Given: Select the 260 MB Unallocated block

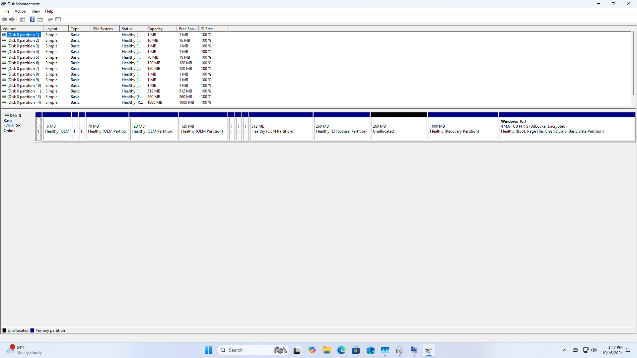Looking at the screenshot, I should pos(398,129).
